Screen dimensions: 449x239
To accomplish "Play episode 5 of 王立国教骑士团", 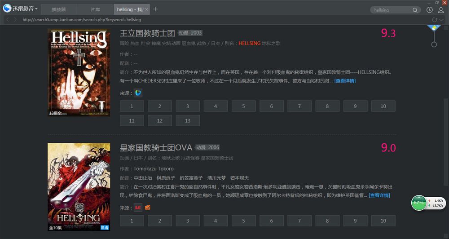I will point(243,106).
